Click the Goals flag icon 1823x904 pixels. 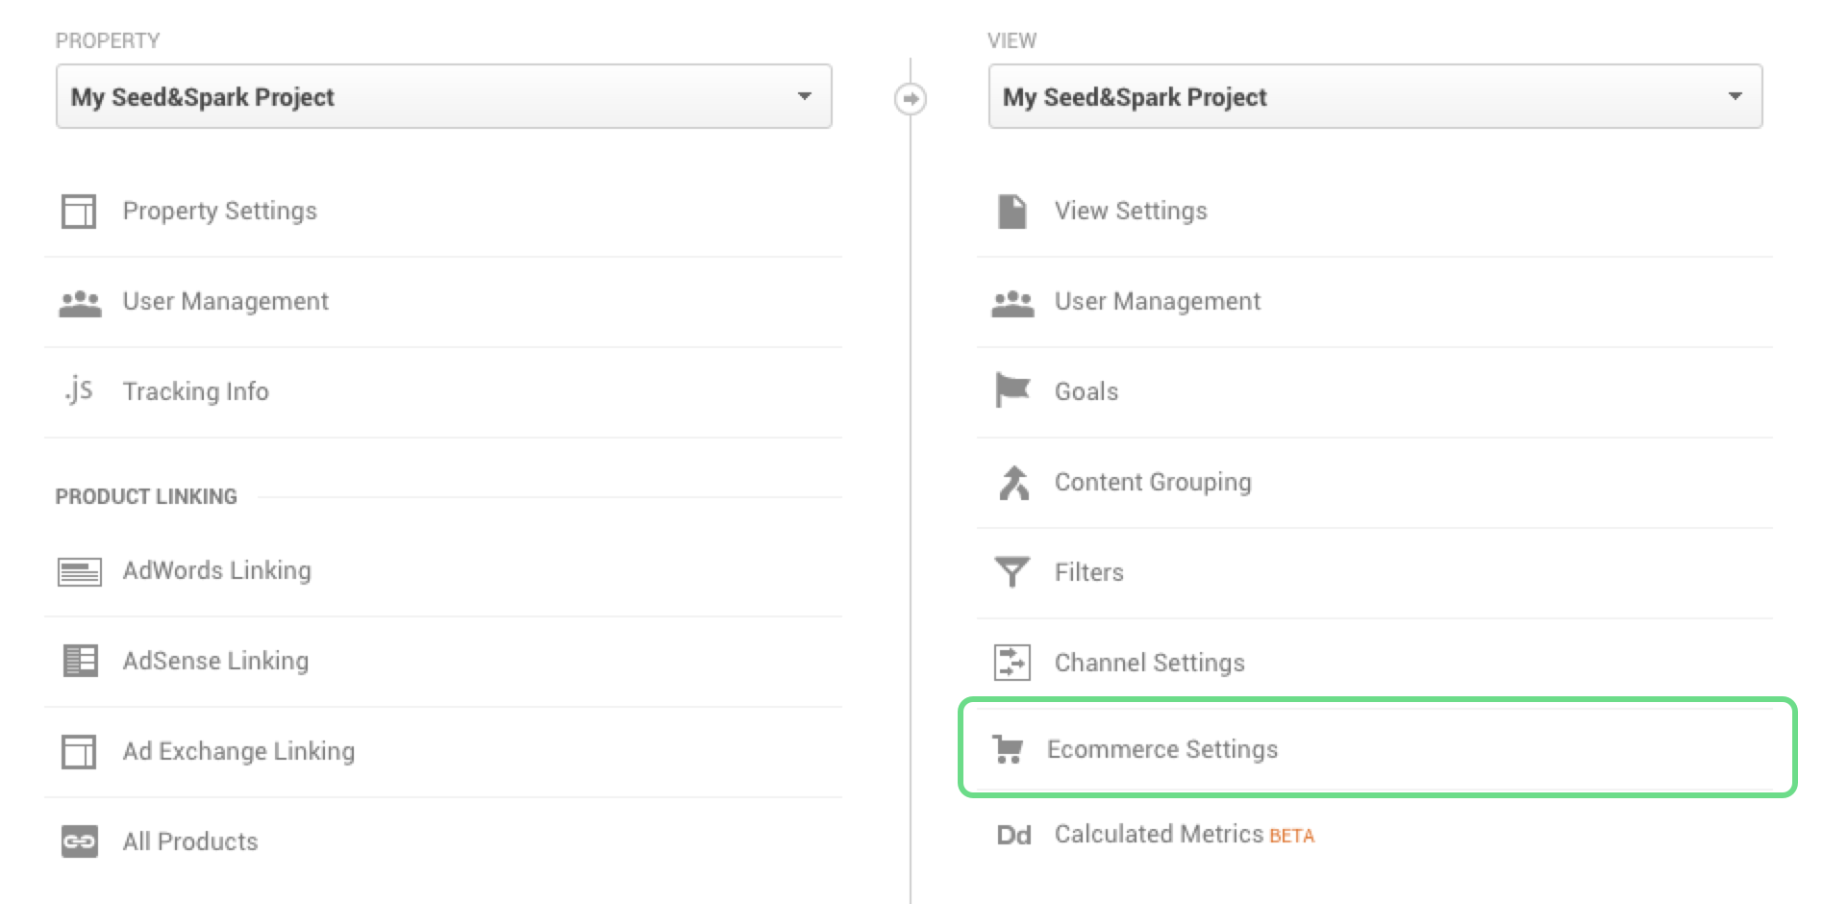coord(1012,390)
